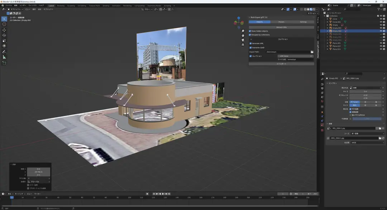Select the Select Box tool
Image resolution: width=387 pixels, height=210 pixels.
coord(4,19)
